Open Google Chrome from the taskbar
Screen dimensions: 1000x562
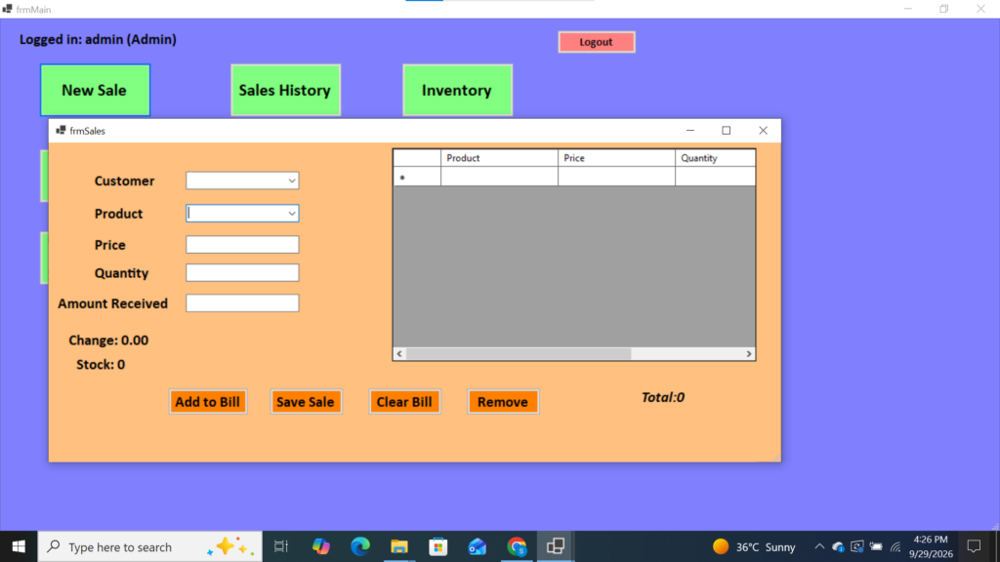click(517, 546)
